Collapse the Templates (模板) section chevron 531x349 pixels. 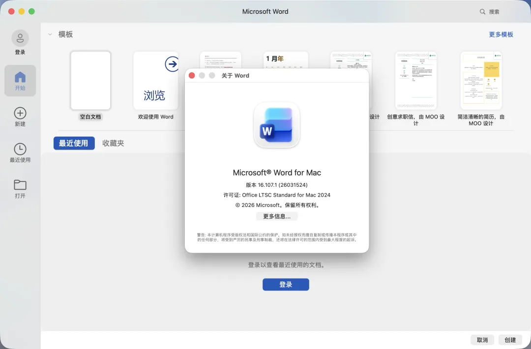click(x=50, y=34)
